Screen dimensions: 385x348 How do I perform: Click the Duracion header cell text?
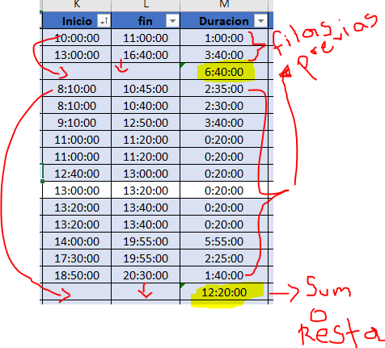coord(224,21)
